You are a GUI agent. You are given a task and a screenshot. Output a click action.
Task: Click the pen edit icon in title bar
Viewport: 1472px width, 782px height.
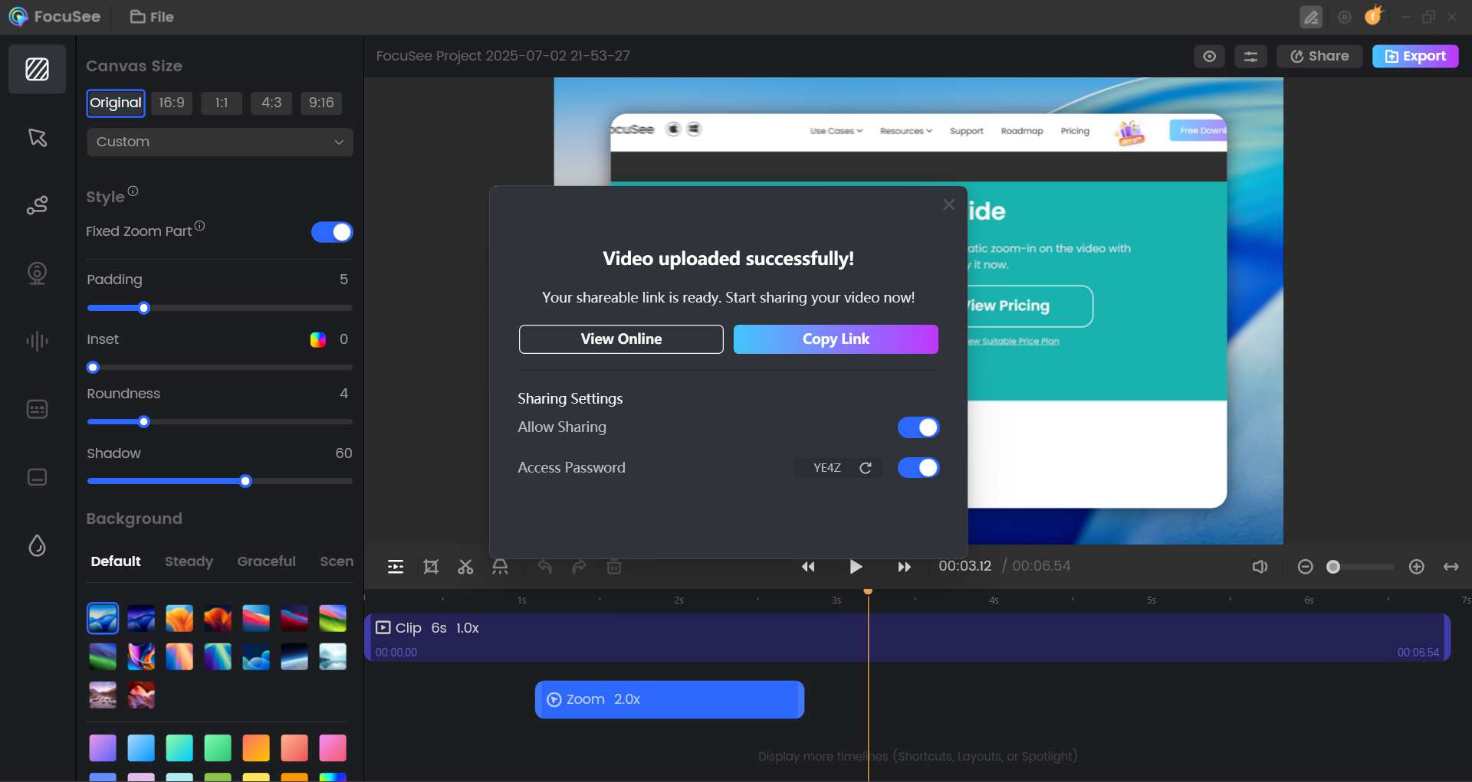pos(1312,17)
